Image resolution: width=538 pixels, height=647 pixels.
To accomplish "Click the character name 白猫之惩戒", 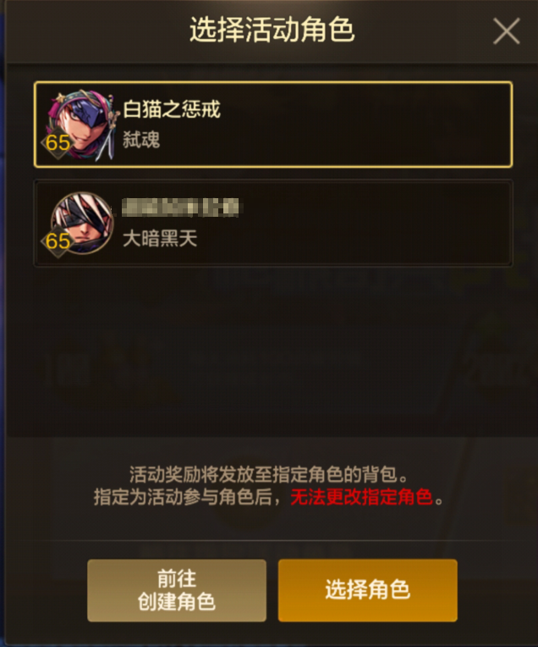I will point(172,109).
